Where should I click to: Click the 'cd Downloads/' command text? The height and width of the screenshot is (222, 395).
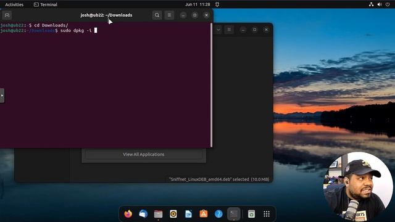51,25
